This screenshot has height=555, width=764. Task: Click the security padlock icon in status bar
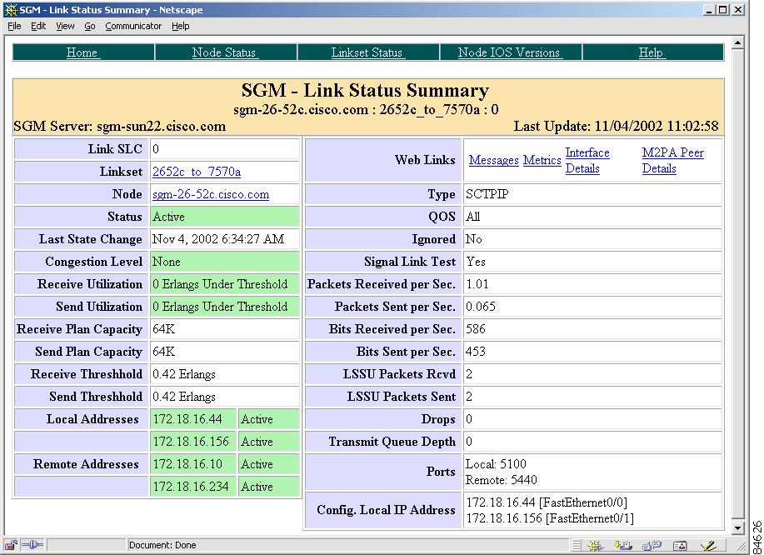[11, 545]
